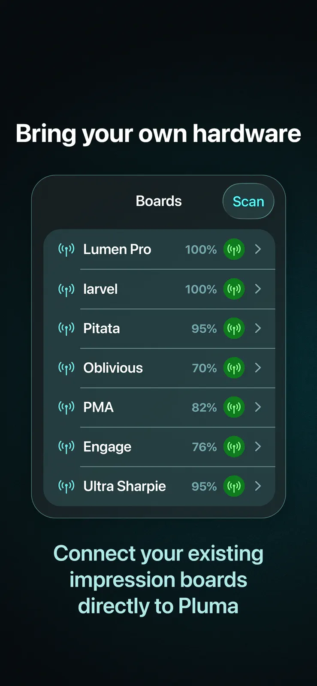Click green signal icon for larvel
The width and height of the screenshot is (317, 686).
click(x=234, y=289)
